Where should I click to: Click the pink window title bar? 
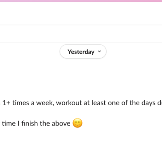[x=81, y=1]
